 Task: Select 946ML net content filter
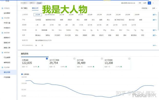(x=69, y=30)
